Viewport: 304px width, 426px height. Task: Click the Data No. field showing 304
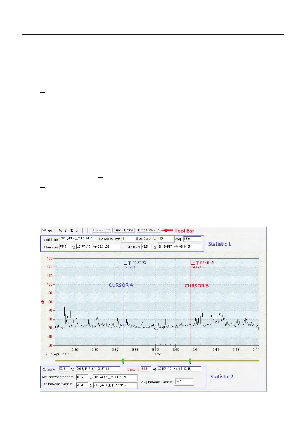point(166,239)
